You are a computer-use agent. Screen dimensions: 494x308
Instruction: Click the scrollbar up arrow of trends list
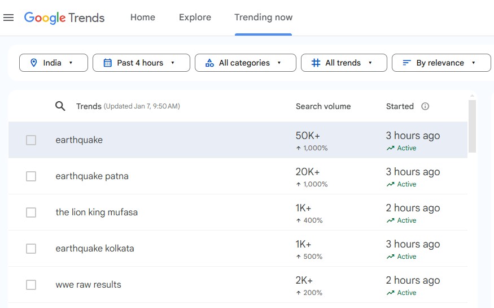(472, 96)
